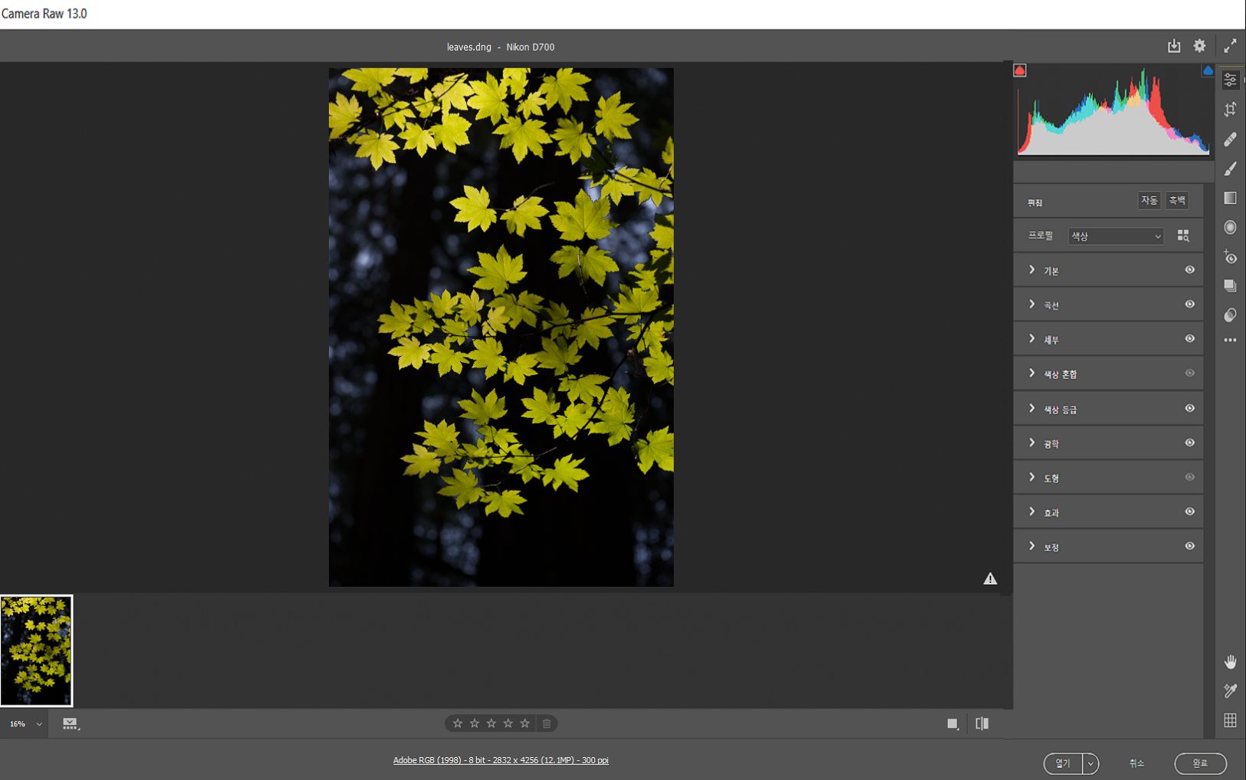Open Adobe RGB (1998) workflow options link
This screenshot has width=1246, height=780.
(x=501, y=760)
